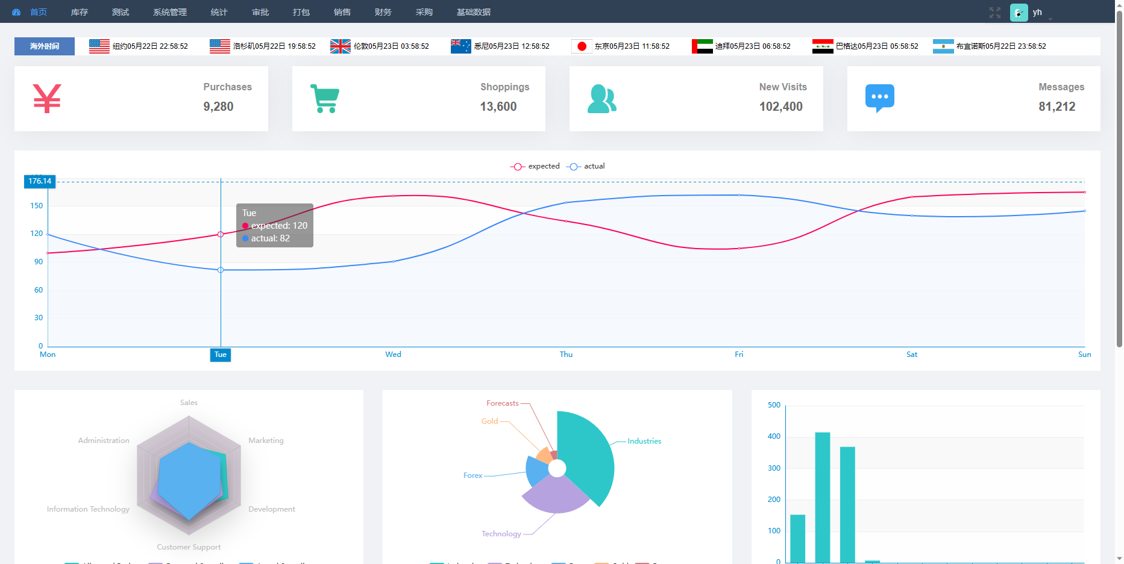
Task: Click the Japanese flag next to 东京
Action: point(582,46)
